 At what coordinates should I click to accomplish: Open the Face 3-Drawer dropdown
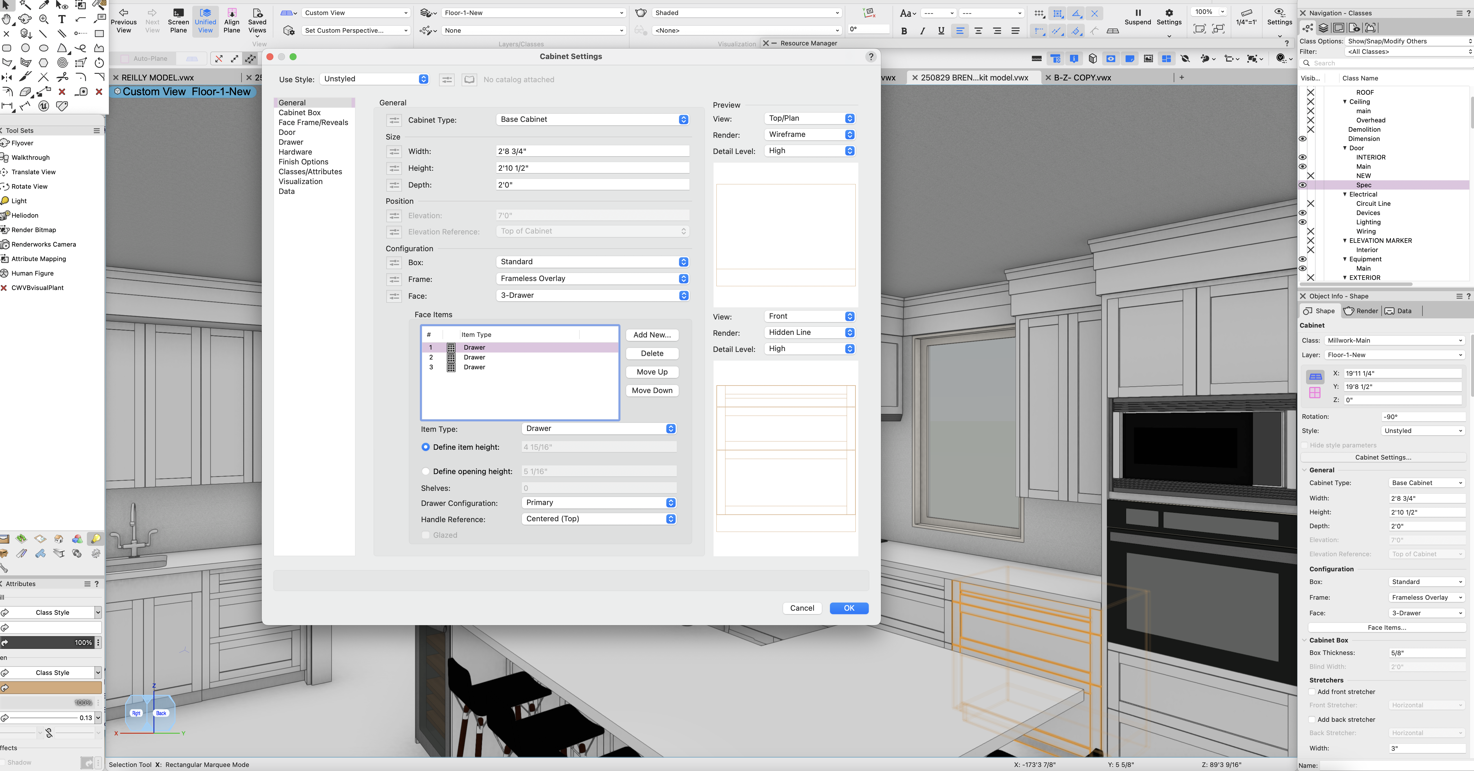tap(592, 296)
